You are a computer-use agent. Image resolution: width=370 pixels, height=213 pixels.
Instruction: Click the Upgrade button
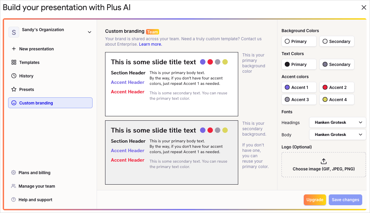315,200
